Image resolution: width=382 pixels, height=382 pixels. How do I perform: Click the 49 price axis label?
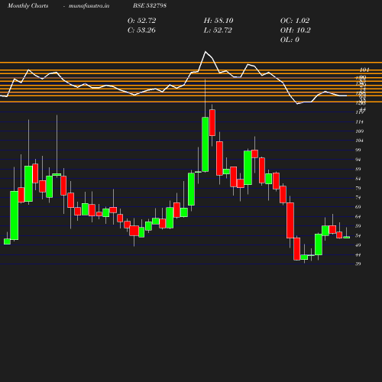[x=358, y=245]
